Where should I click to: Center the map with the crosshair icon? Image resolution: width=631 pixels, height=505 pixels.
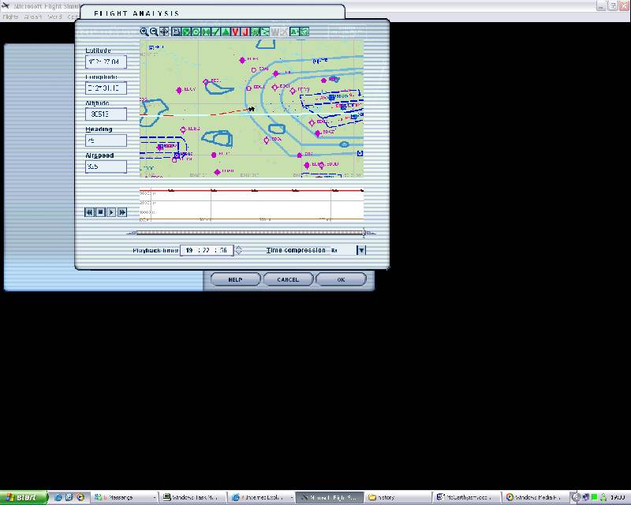(164, 32)
